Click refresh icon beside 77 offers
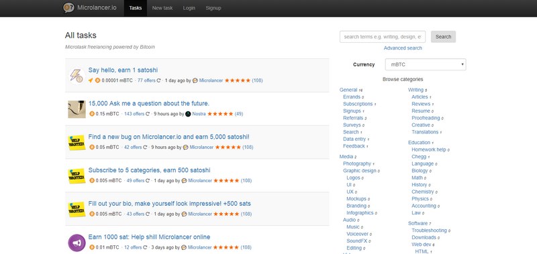This screenshot has height=254, width=537. 158,80
